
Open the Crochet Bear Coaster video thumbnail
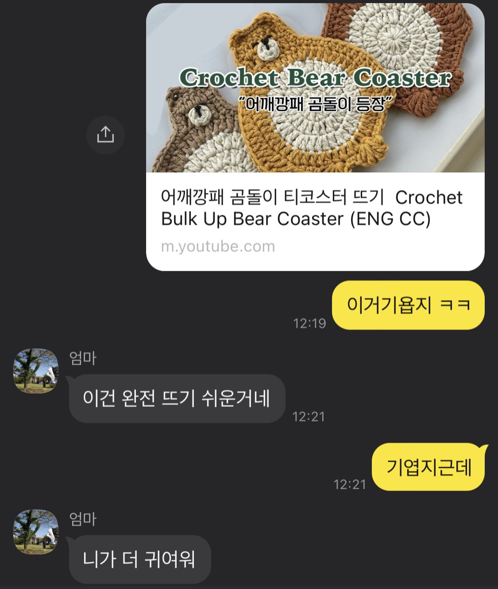click(315, 88)
